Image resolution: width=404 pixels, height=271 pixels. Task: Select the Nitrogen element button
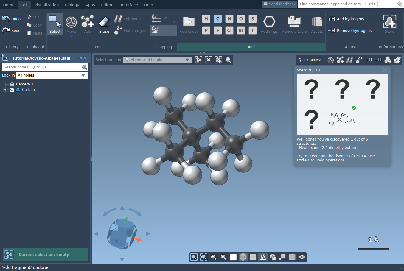[x=229, y=19]
